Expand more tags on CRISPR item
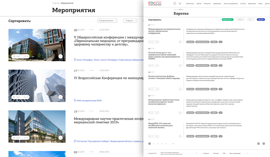The image size is (270, 157). tap(220, 65)
